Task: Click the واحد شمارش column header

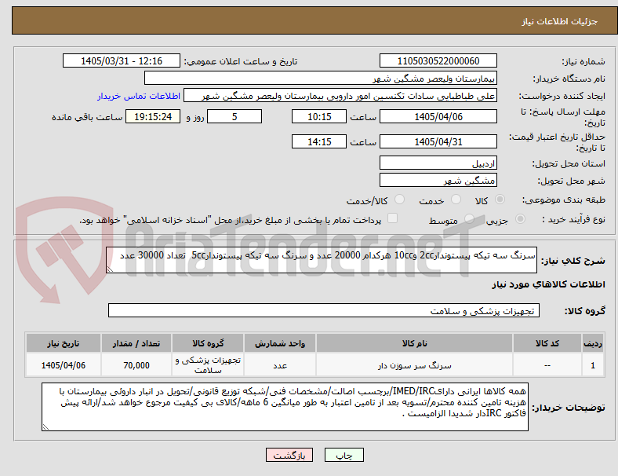Action: [280, 343]
